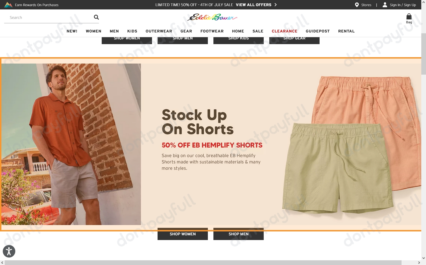426x265 pixels.
Task: Click the SHOP WOMEN button for Hemplify Shorts
Action: click(183, 234)
